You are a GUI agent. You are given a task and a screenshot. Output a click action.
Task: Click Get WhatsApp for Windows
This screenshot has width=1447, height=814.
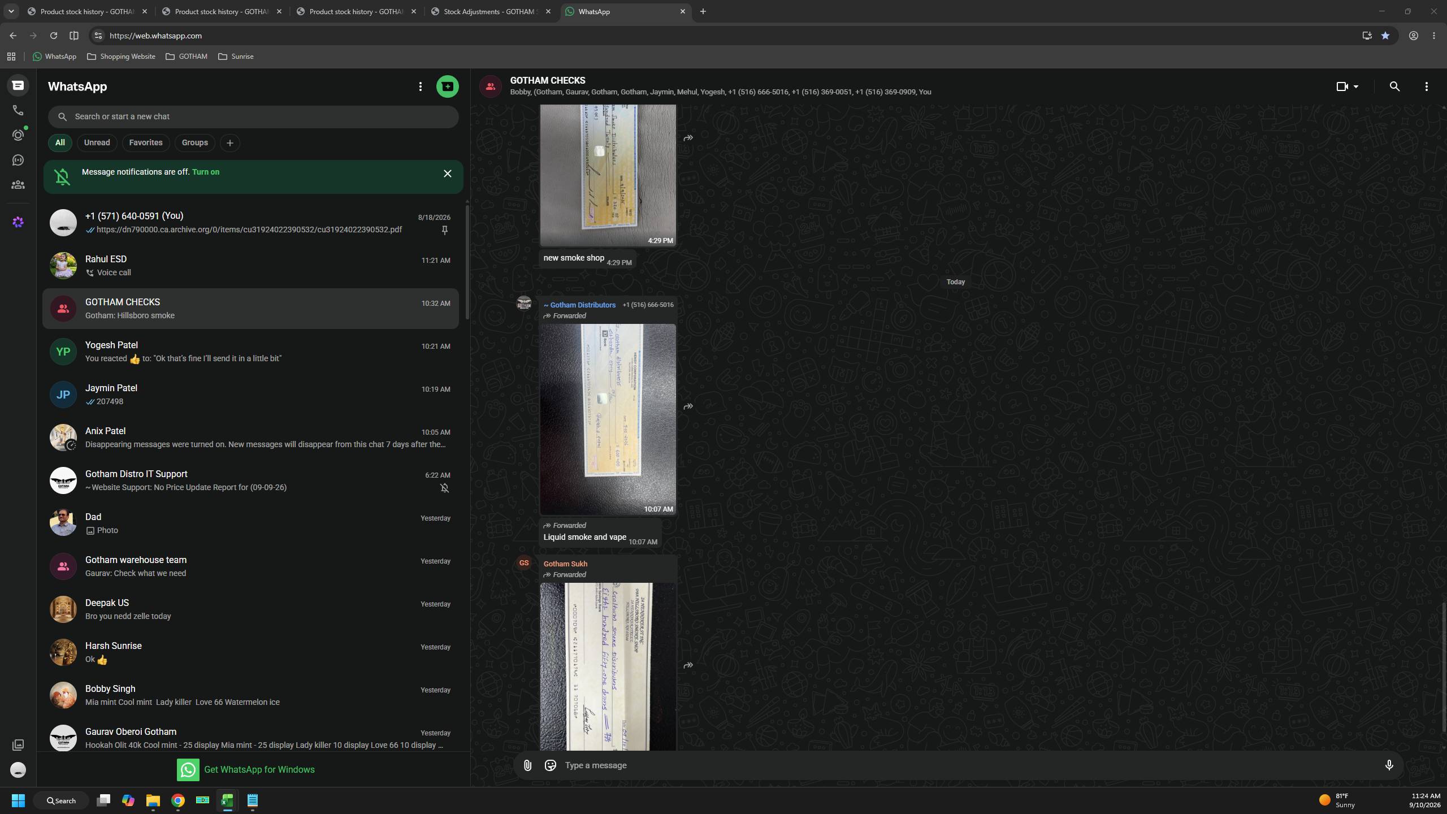(246, 769)
